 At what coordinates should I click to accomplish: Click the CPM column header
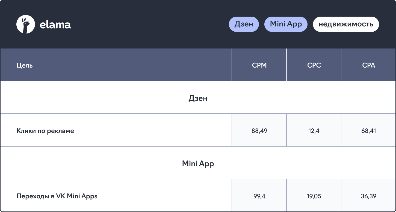coord(259,65)
